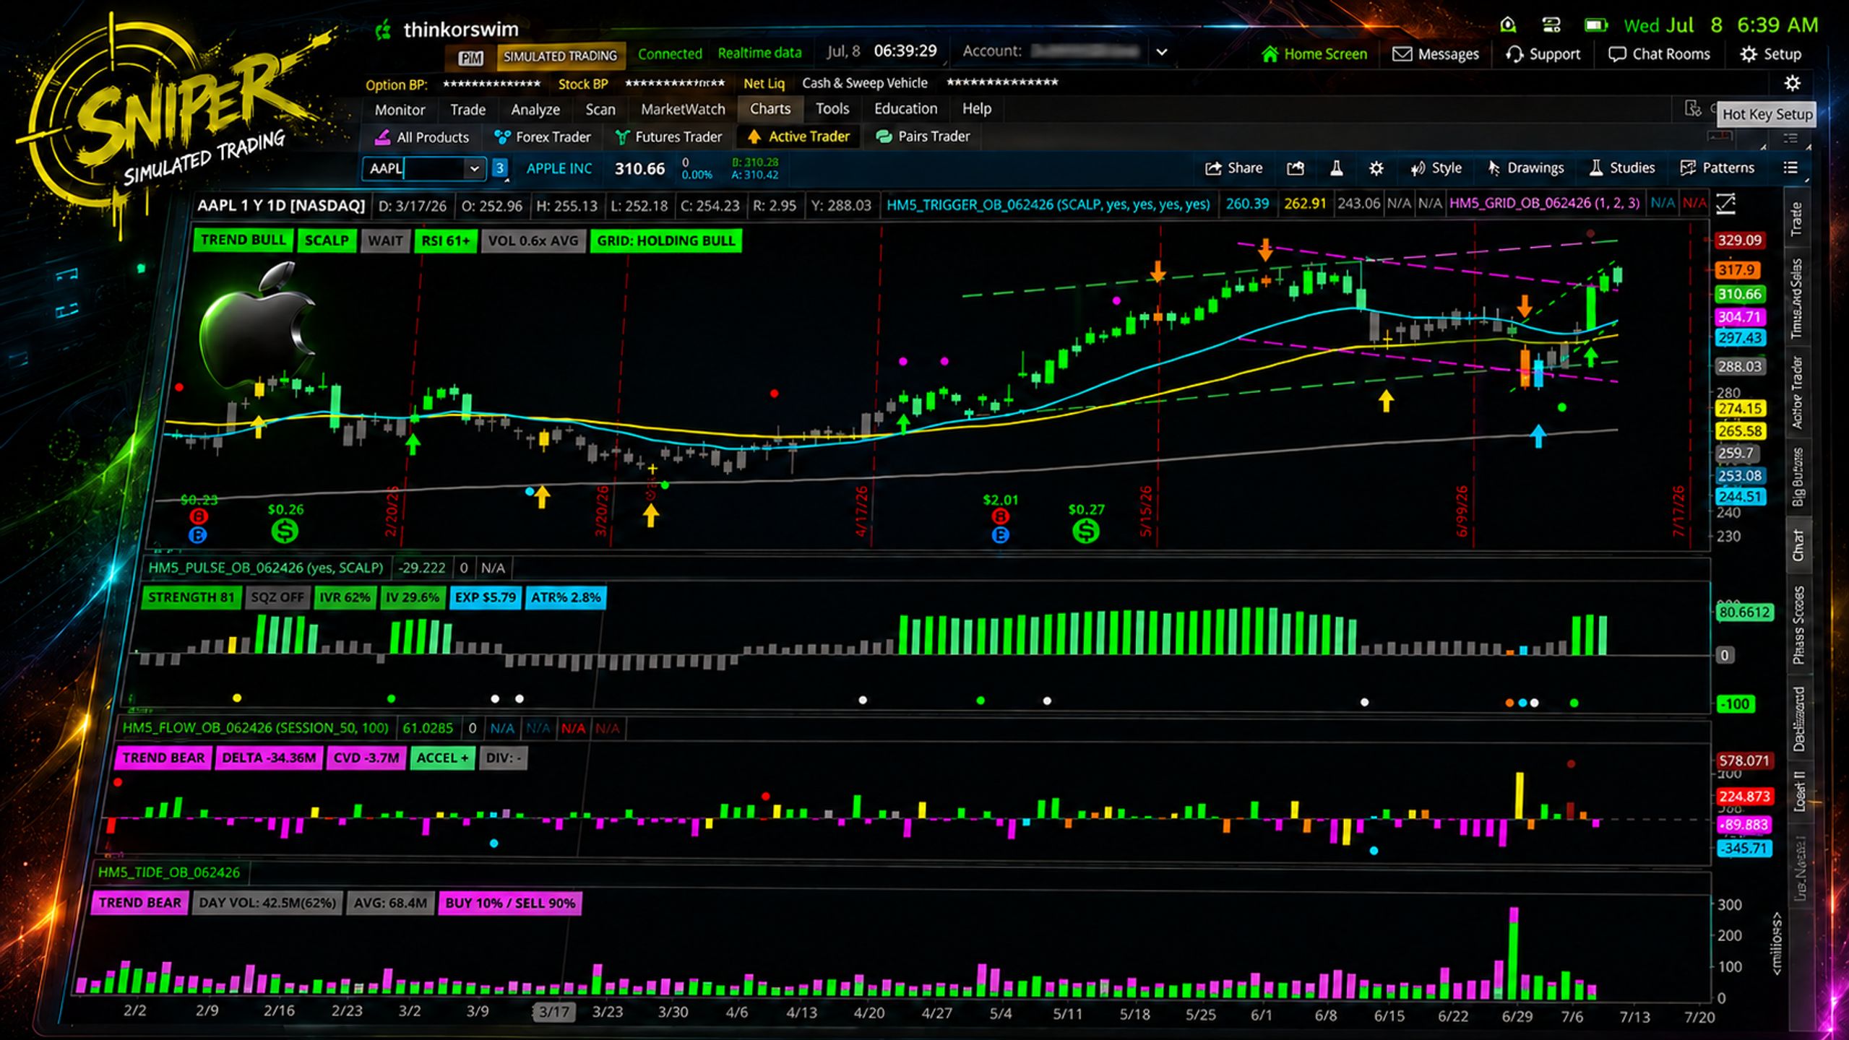The width and height of the screenshot is (1849, 1040).
Task: Open Setup menu
Action: point(1770,54)
